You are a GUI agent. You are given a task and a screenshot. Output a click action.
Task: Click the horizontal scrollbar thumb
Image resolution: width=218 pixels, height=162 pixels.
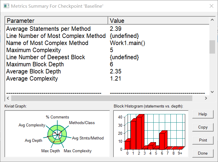click(x=102, y=98)
